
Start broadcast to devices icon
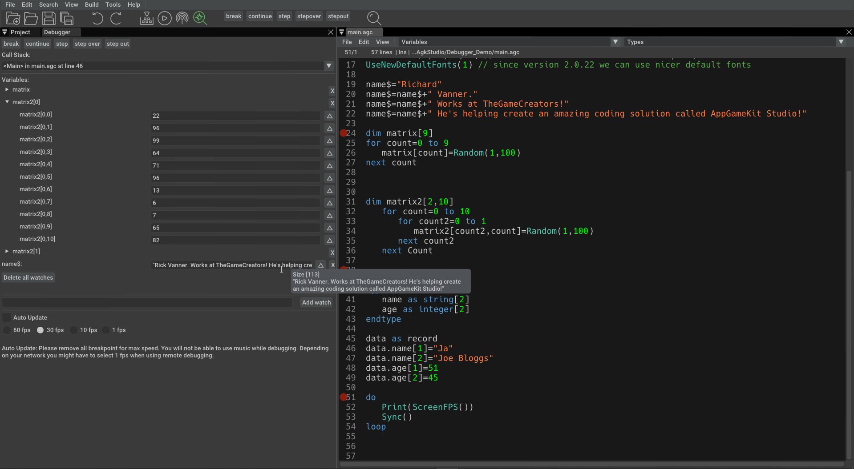point(182,18)
